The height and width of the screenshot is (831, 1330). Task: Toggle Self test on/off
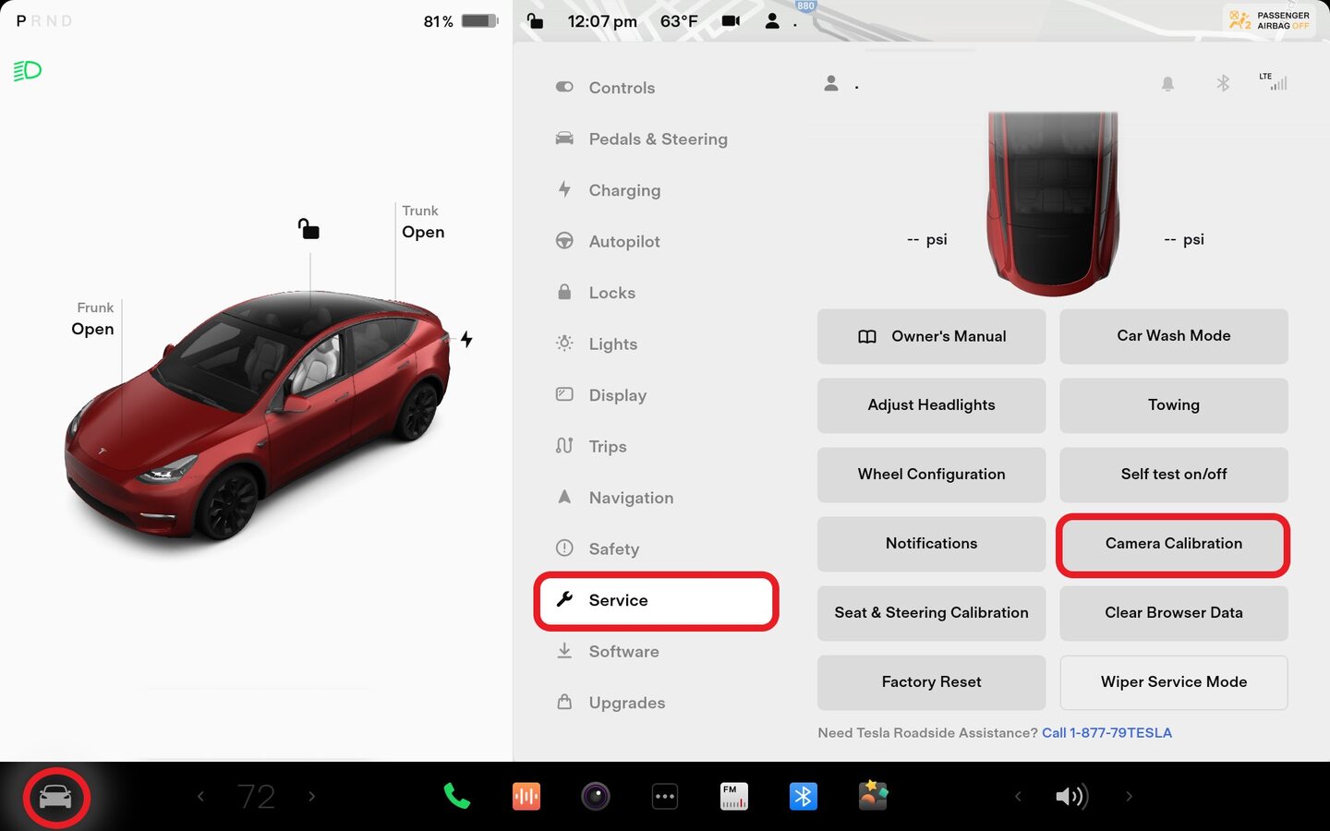pos(1173,475)
